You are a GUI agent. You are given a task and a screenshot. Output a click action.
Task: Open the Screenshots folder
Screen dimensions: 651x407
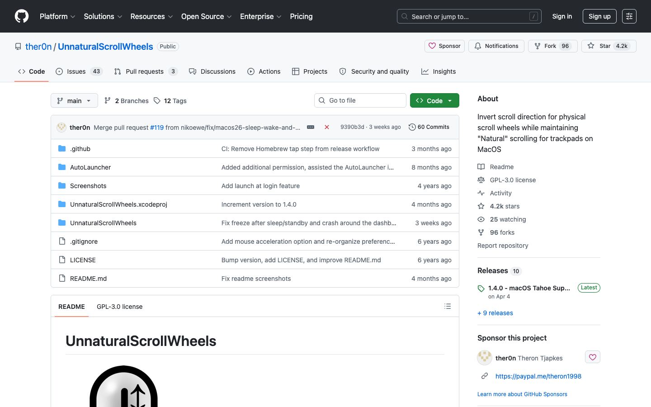(x=88, y=186)
